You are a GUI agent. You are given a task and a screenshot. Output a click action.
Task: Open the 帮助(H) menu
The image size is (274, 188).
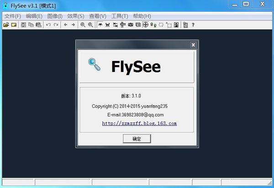click(x=142, y=16)
